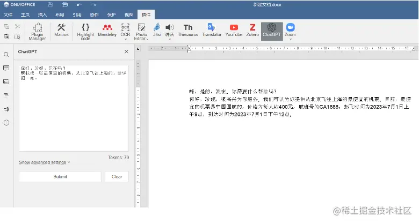
Task: Redo the last action
Action: click(93, 4)
